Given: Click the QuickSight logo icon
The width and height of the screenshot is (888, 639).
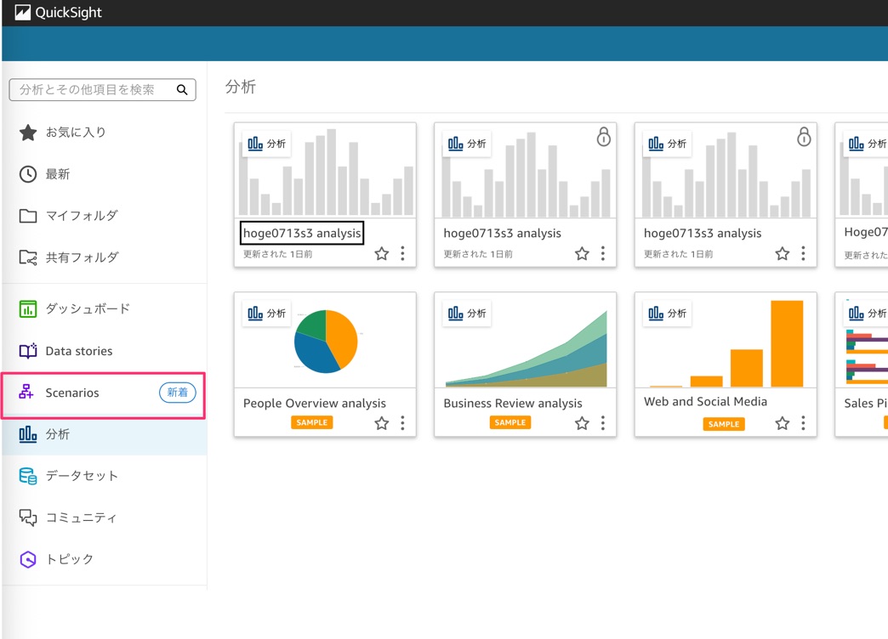Looking at the screenshot, I should click(23, 13).
